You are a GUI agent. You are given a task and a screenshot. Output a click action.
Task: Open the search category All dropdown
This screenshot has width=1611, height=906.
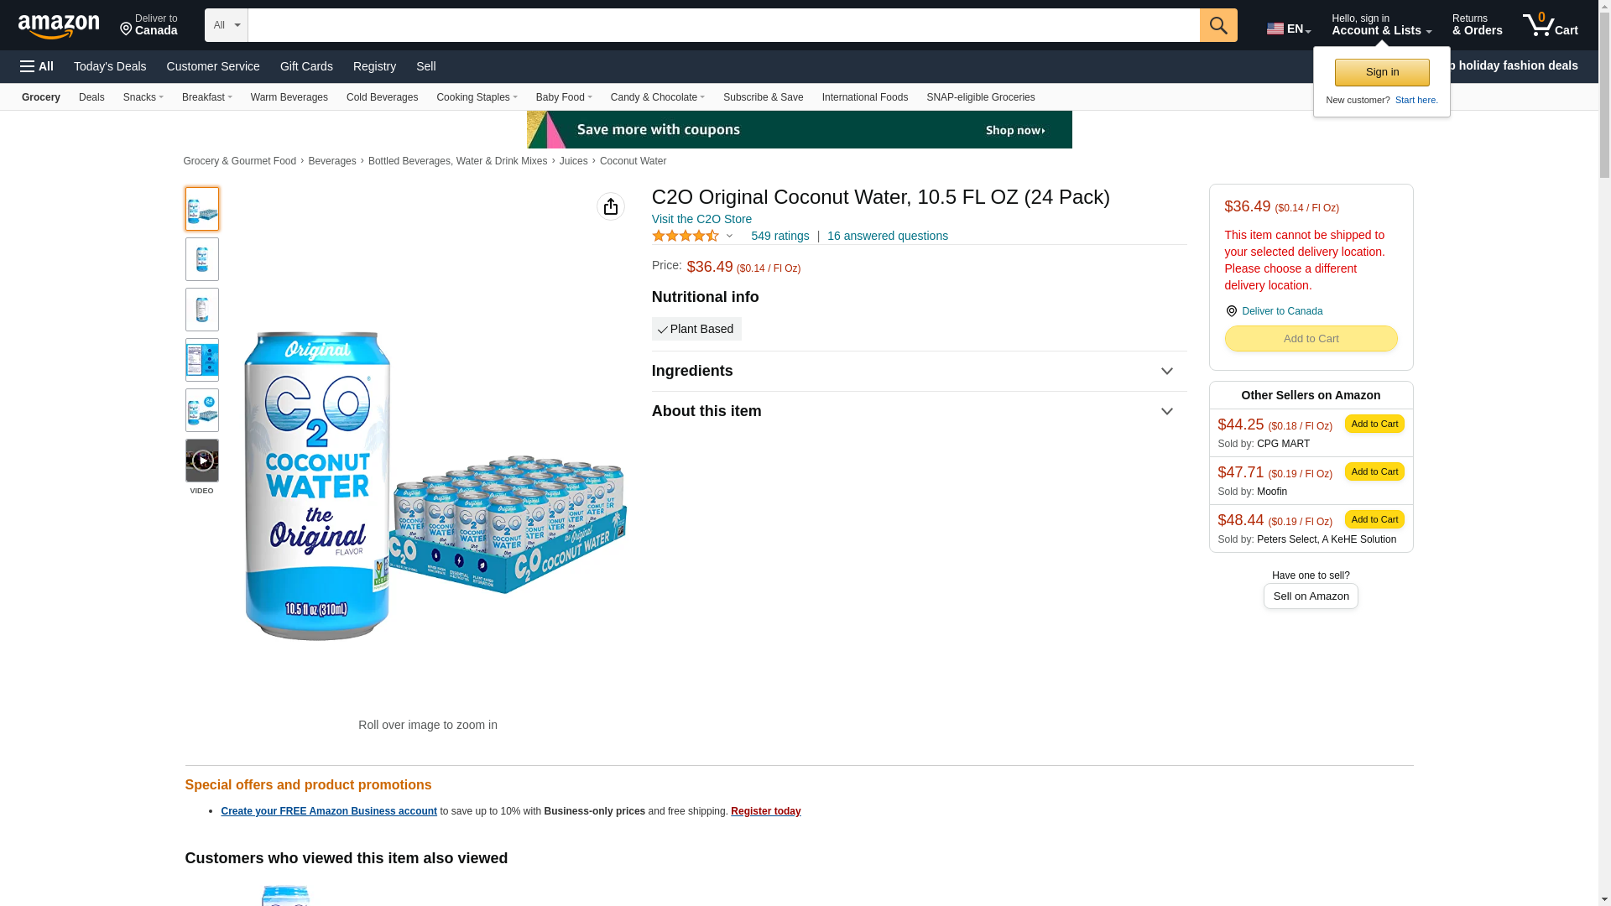pos(226,25)
